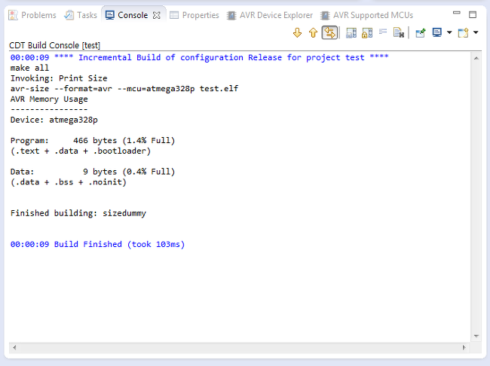Click 'Build Finished (took 103ms)' line
This screenshot has width=490, height=366.
[x=97, y=244]
